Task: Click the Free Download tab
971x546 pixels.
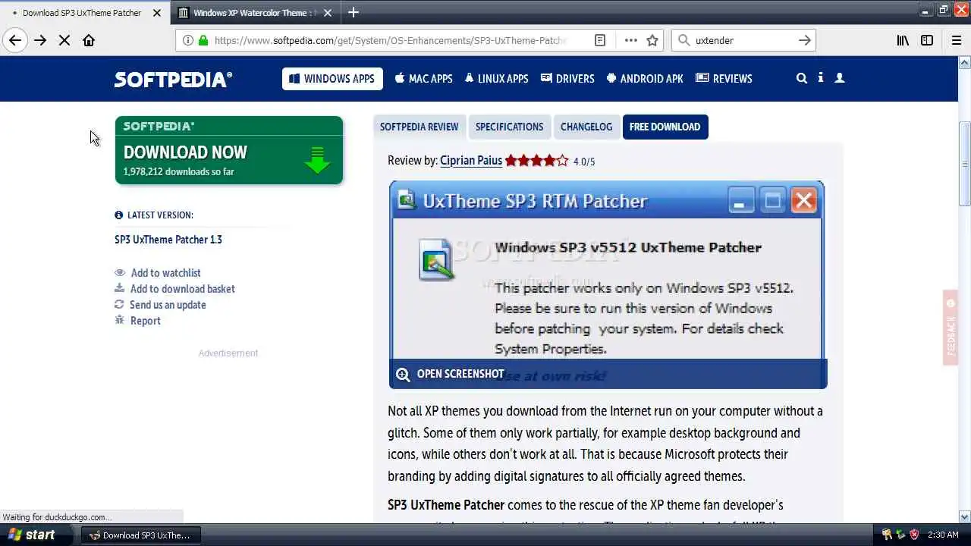Action: click(x=665, y=127)
